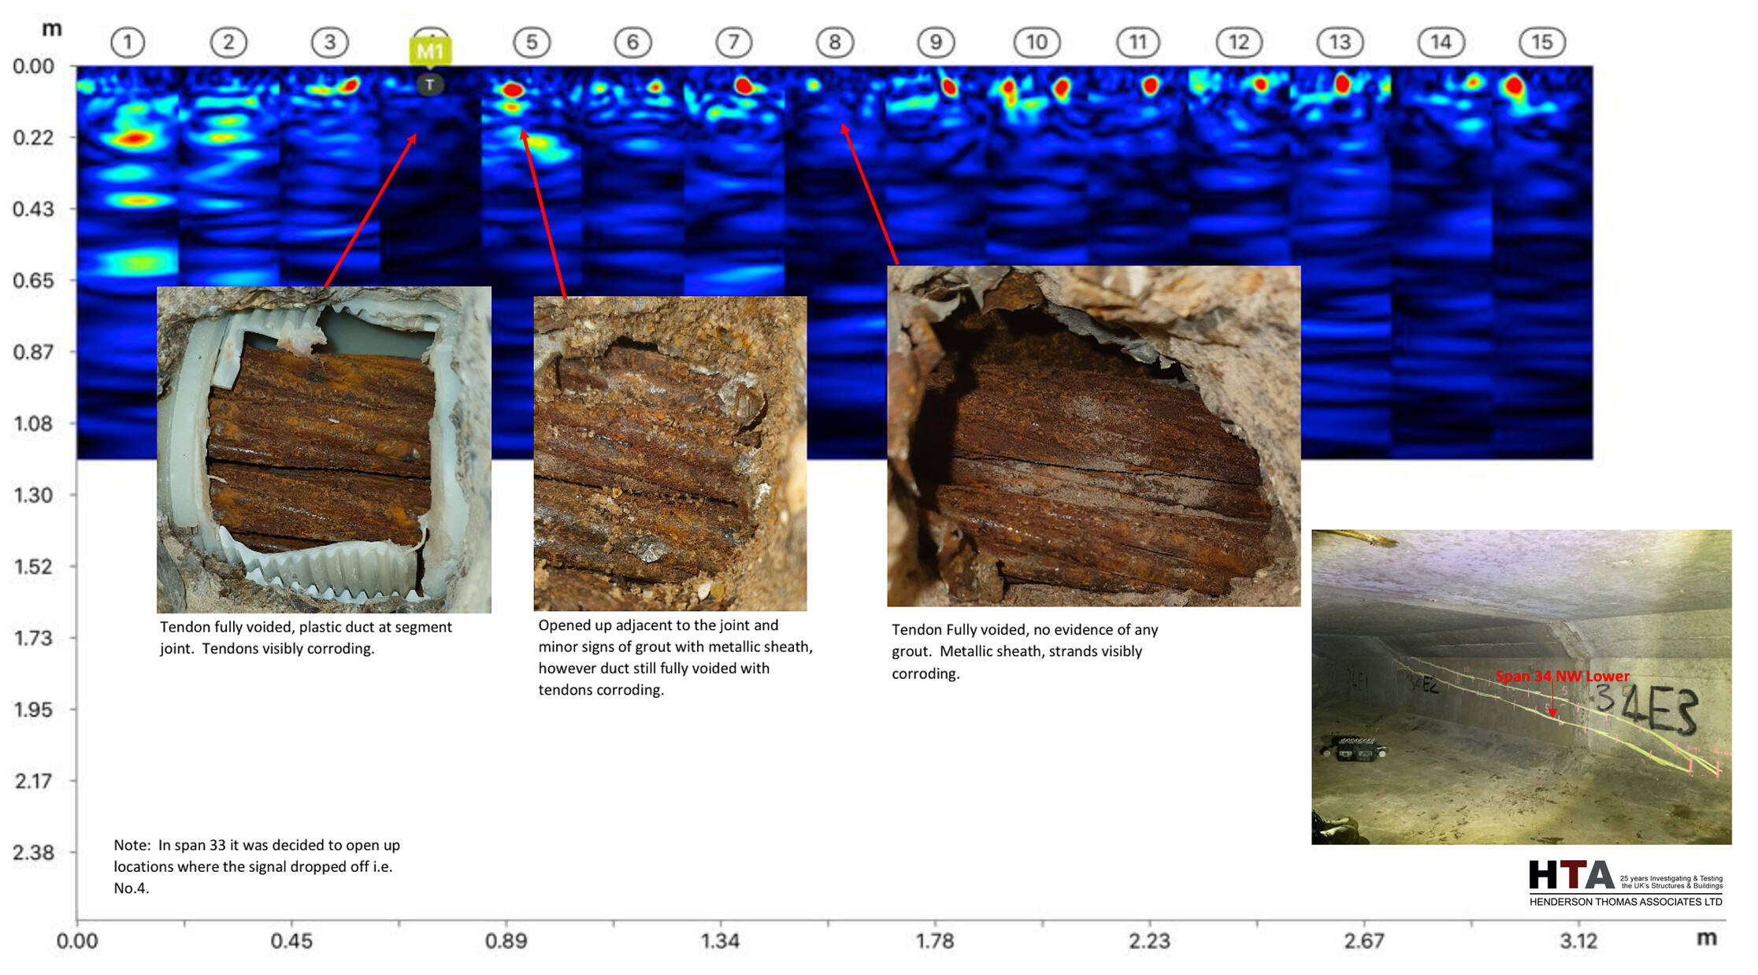Select scan position marker 13

pyautogui.click(x=1340, y=43)
